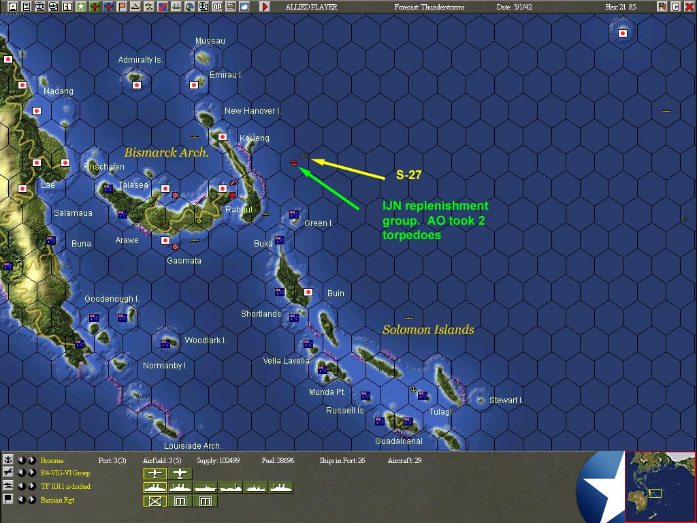Image resolution: width=697 pixels, height=523 pixels.
Task: Click the R4-VIG-VI Groep label
Action: coord(65,473)
